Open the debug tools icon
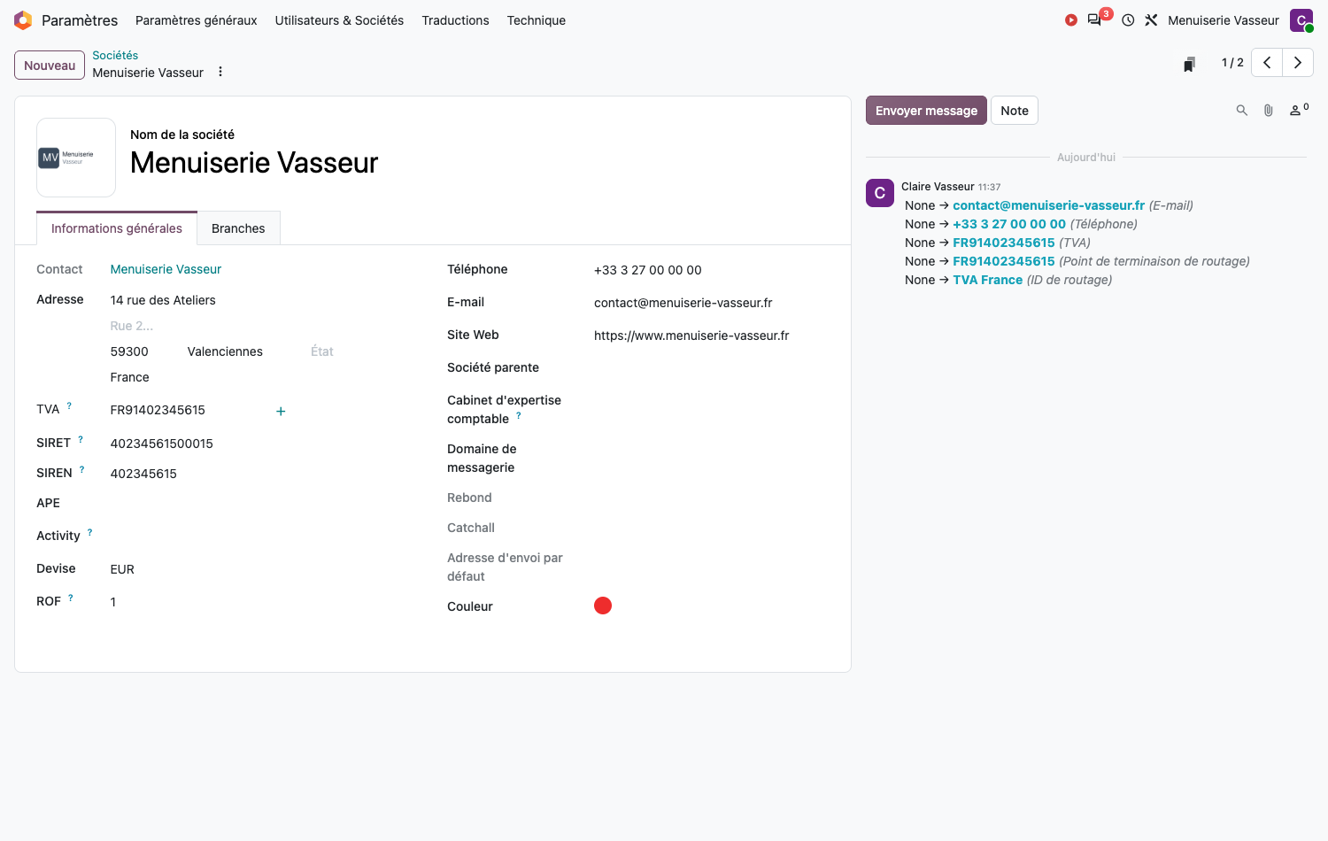This screenshot has width=1328, height=841. 1151,20
